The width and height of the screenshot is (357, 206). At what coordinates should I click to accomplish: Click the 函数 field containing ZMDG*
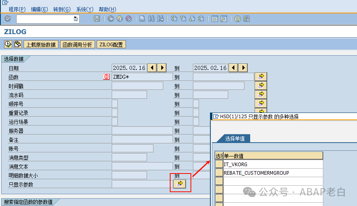pos(142,77)
